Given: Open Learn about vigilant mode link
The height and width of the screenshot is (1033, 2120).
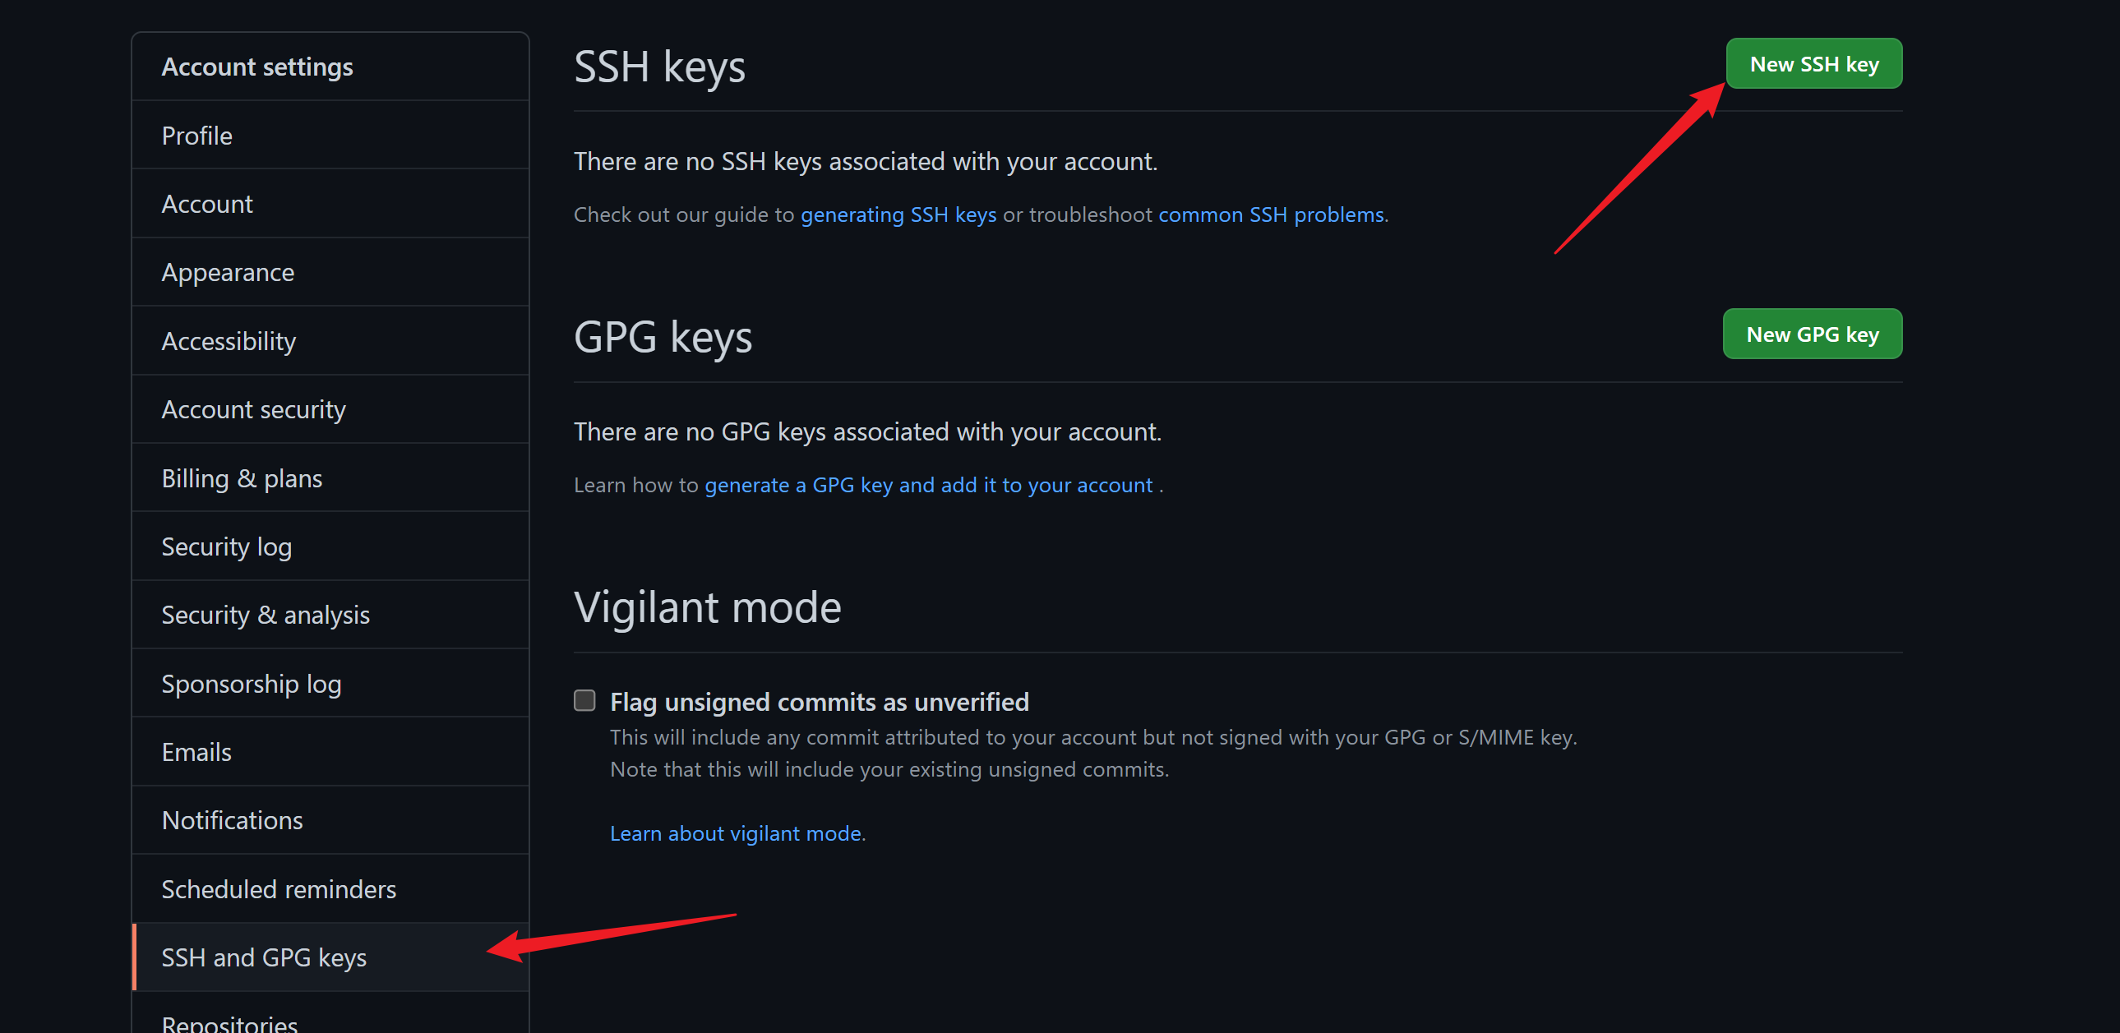Looking at the screenshot, I should [x=737, y=833].
